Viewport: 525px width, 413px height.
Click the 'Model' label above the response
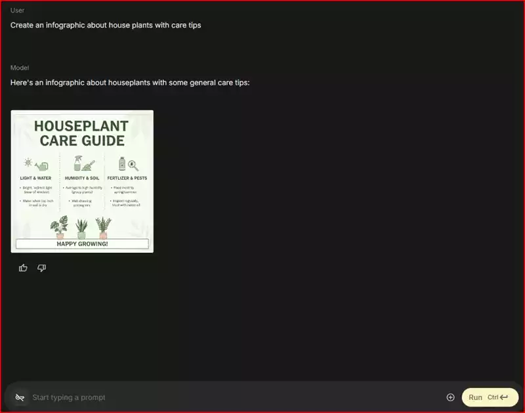click(x=20, y=68)
